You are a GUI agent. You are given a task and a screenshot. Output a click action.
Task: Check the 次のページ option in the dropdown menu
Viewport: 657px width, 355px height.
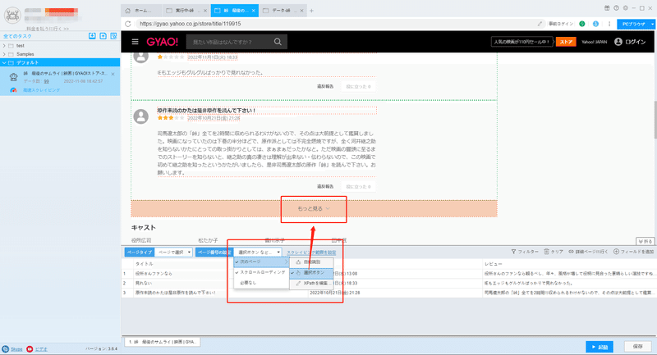[x=261, y=262]
